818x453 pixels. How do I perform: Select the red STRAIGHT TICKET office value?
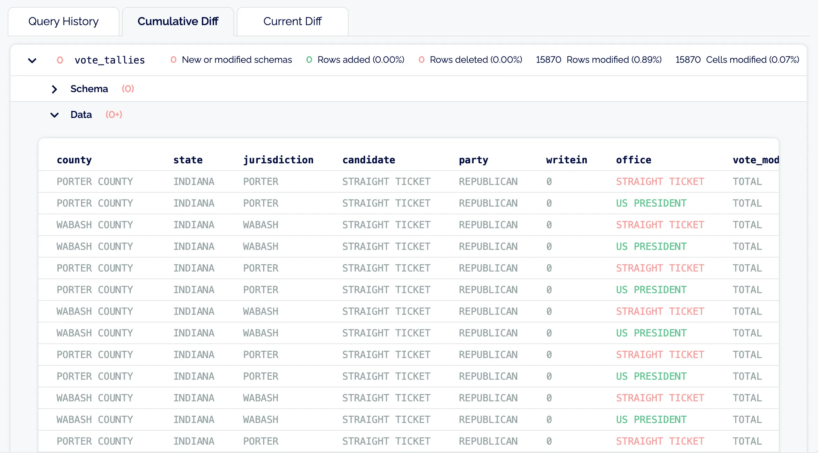click(x=659, y=181)
